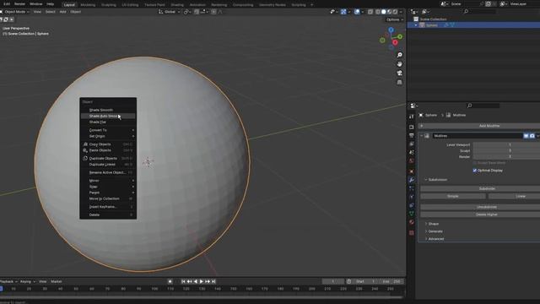Open the Physics properties tab icon
Screen dimensions: 540x304
pyautogui.click(x=412, y=197)
